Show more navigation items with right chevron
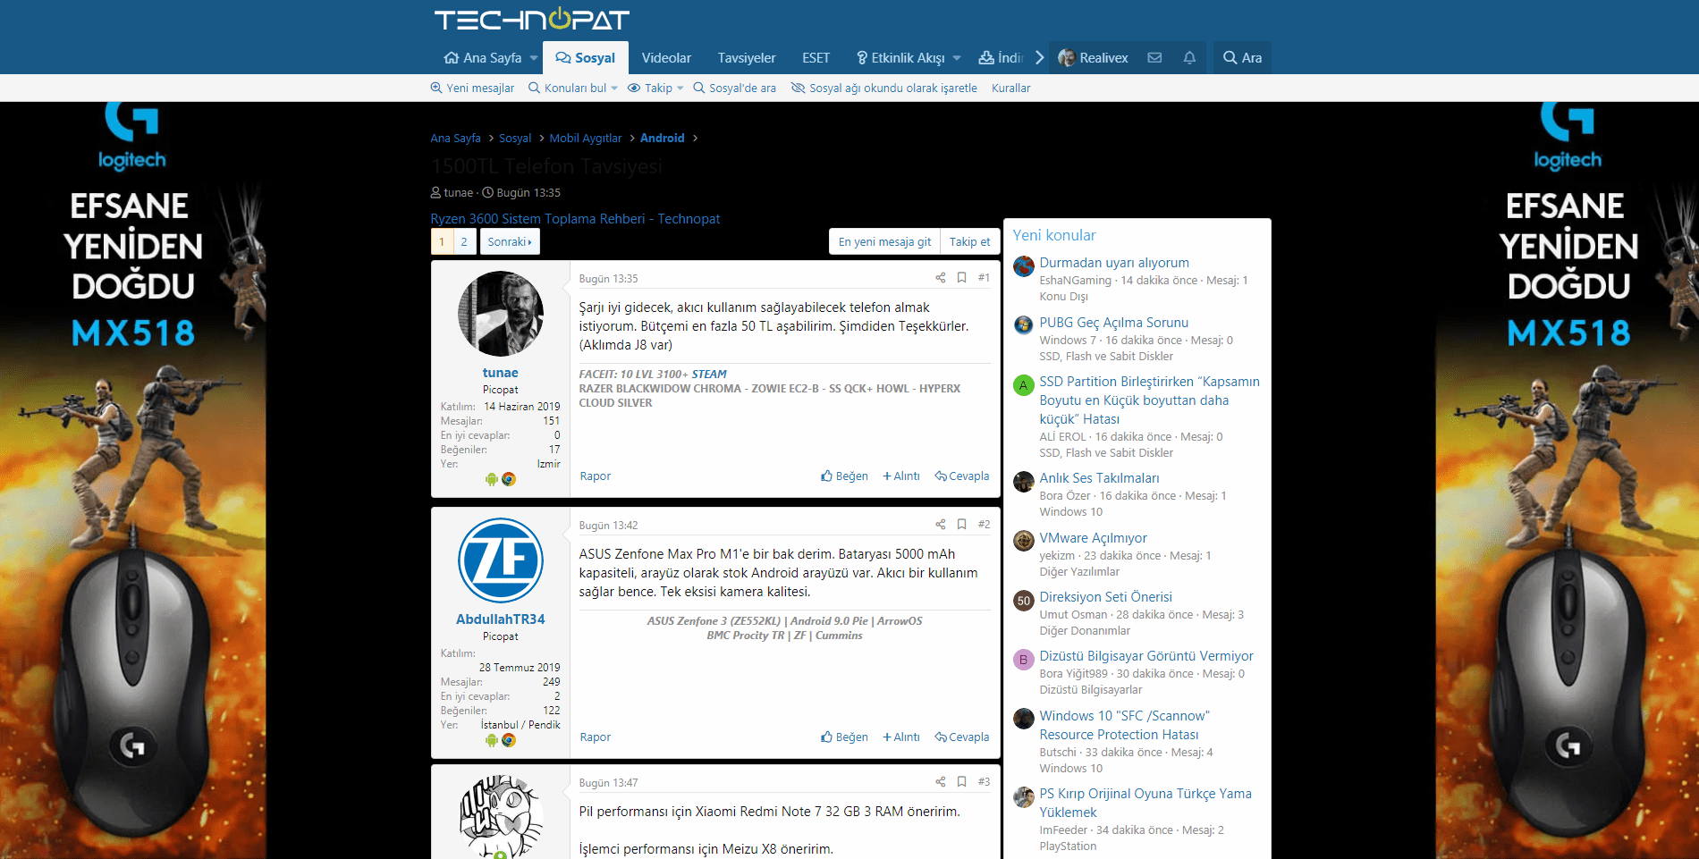This screenshot has height=859, width=1699. point(1039,58)
